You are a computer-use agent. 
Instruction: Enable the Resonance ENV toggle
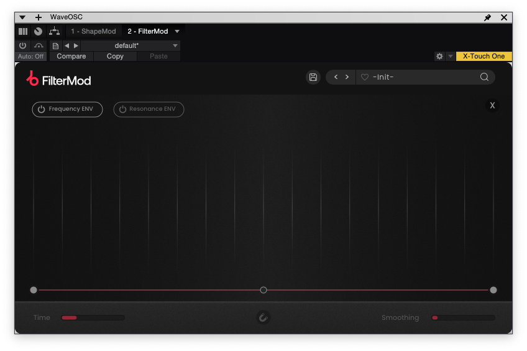tap(149, 110)
